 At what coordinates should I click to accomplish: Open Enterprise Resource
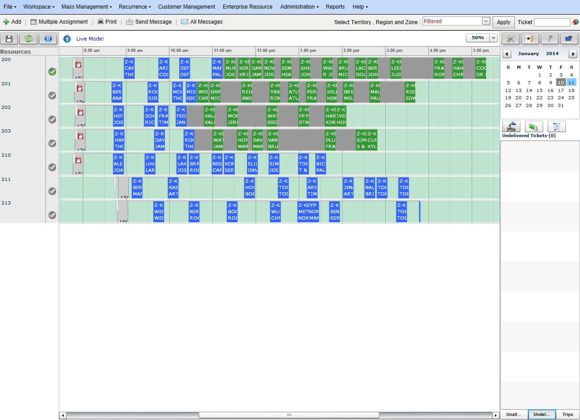247,7
